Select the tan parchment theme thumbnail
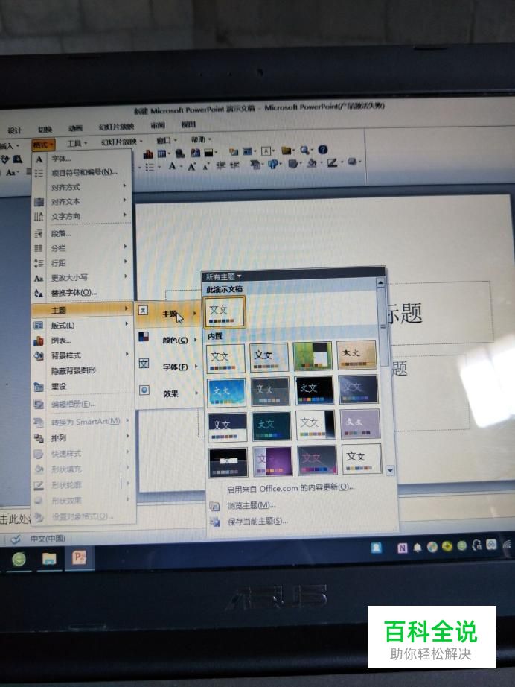This screenshot has height=687, width=515. point(356,355)
